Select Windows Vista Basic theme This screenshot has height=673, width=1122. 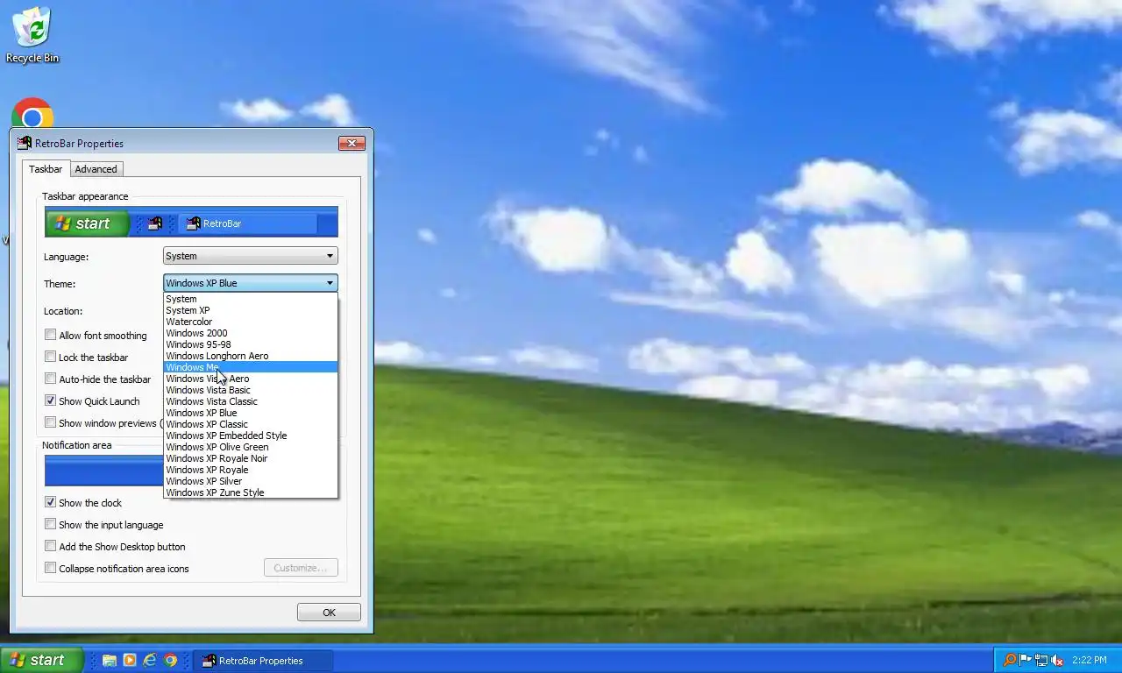[x=251, y=390]
